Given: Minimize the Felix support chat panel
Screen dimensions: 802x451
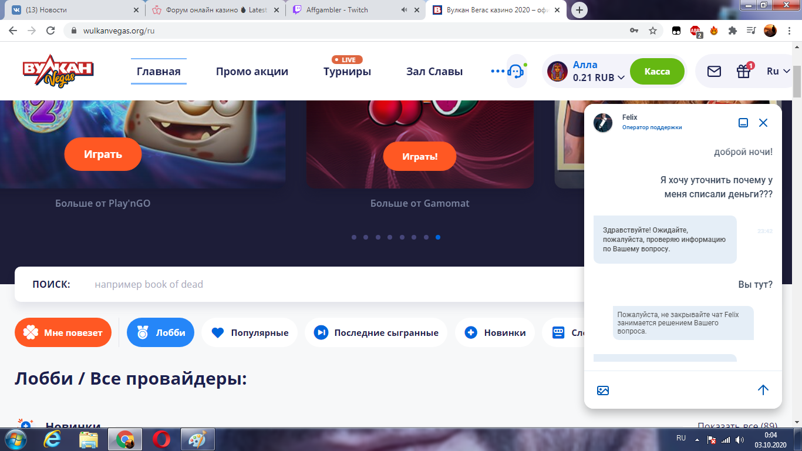Looking at the screenshot, I should click(x=743, y=123).
